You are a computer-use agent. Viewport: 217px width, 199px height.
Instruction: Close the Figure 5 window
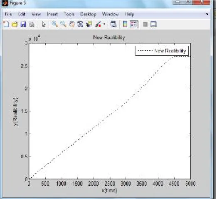tap(202, 2)
